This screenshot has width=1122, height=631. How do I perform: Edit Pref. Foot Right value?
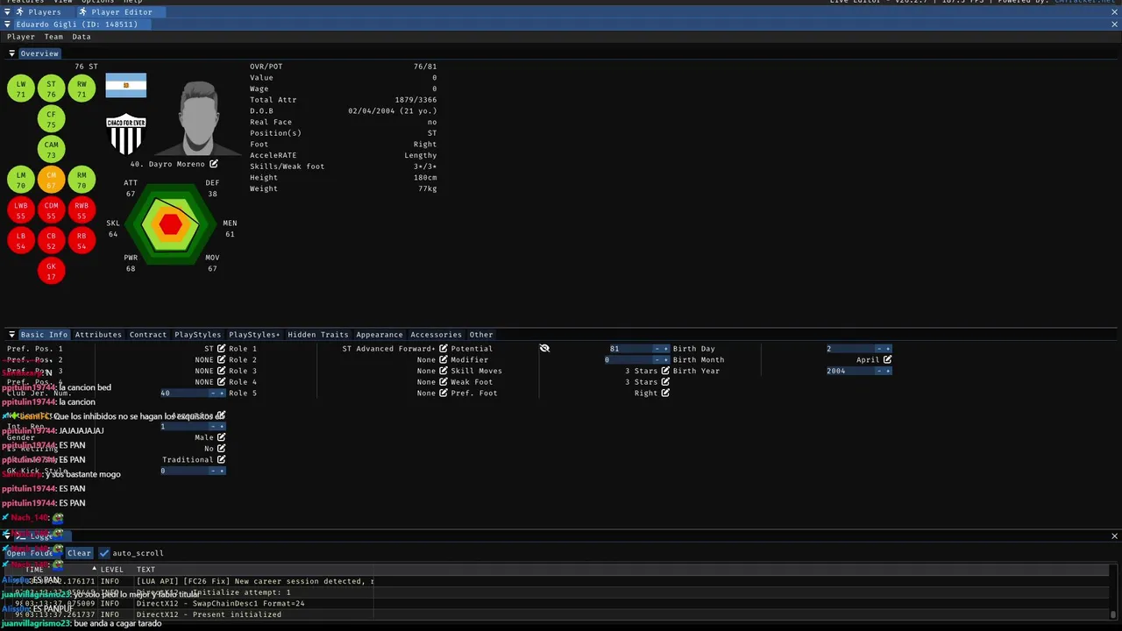tap(665, 393)
